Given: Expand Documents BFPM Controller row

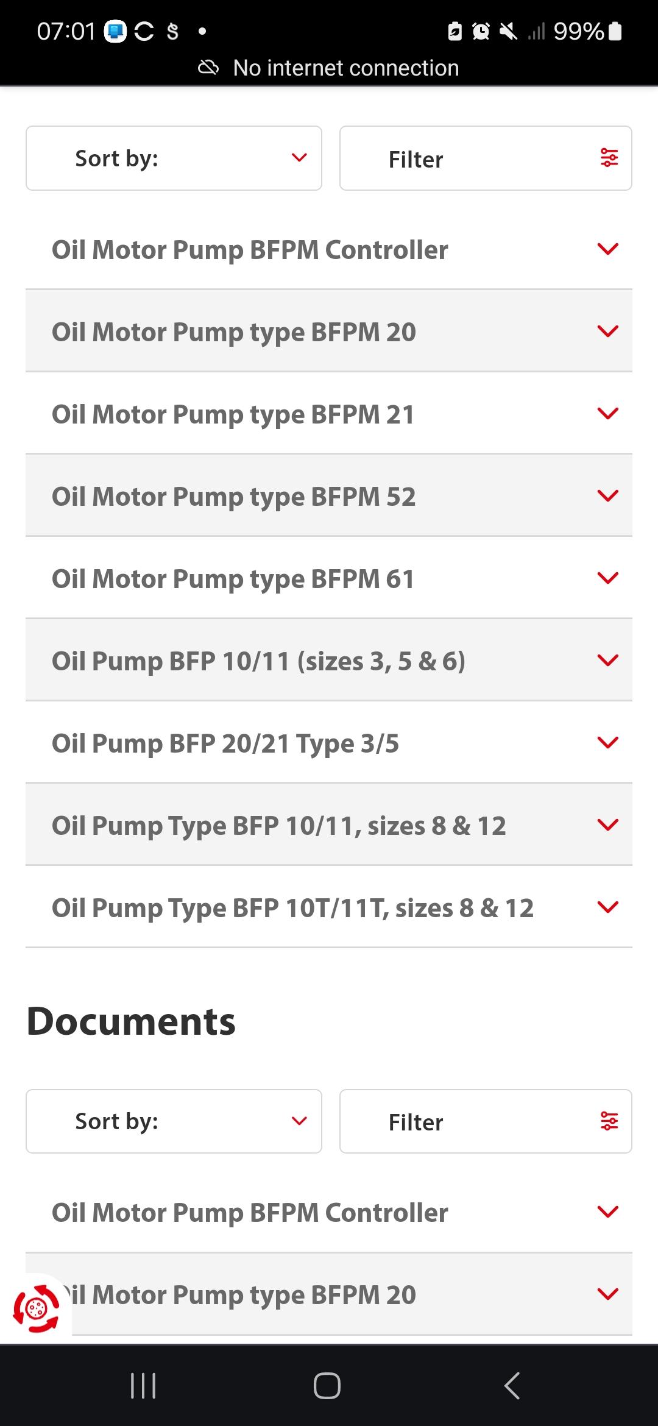Looking at the screenshot, I should 329,1212.
